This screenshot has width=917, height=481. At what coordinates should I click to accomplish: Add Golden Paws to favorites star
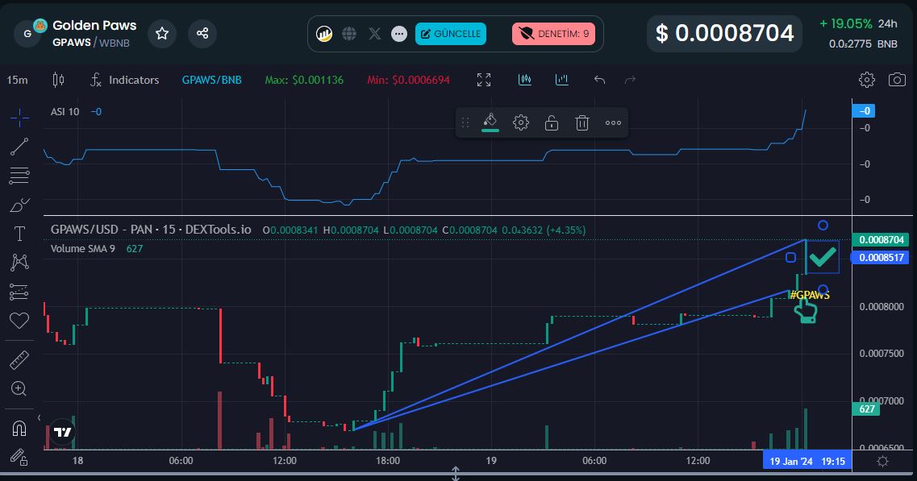click(162, 33)
